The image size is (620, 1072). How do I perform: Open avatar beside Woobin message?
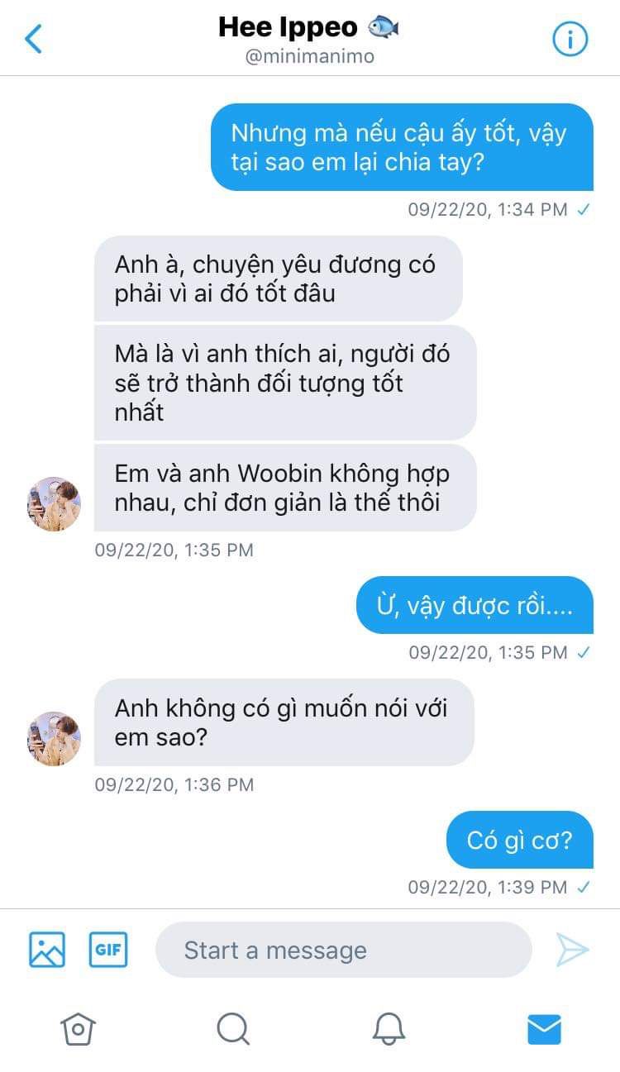(x=54, y=503)
